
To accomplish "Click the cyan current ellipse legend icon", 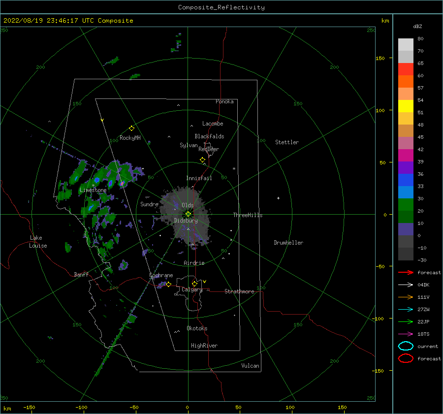I will pyautogui.click(x=406, y=346).
